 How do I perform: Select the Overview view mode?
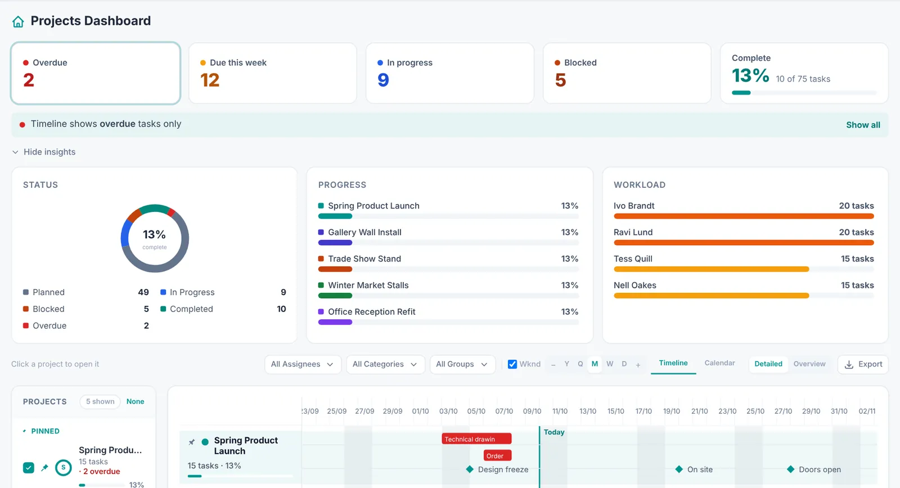click(809, 364)
